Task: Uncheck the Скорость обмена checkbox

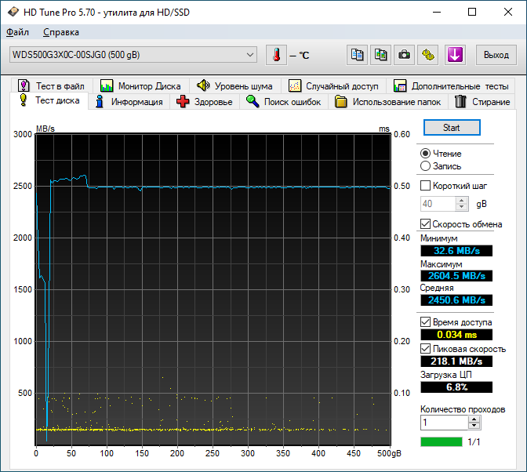Action: click(426, 224)
